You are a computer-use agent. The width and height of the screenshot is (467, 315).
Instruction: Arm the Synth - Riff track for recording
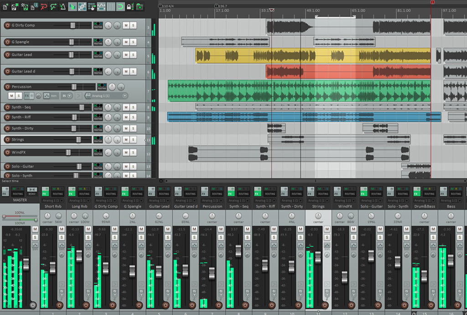point(7,117)
